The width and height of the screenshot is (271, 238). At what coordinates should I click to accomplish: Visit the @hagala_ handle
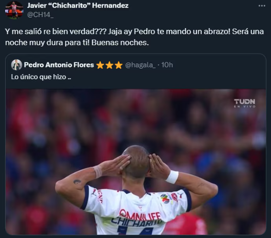click(140, 65)
